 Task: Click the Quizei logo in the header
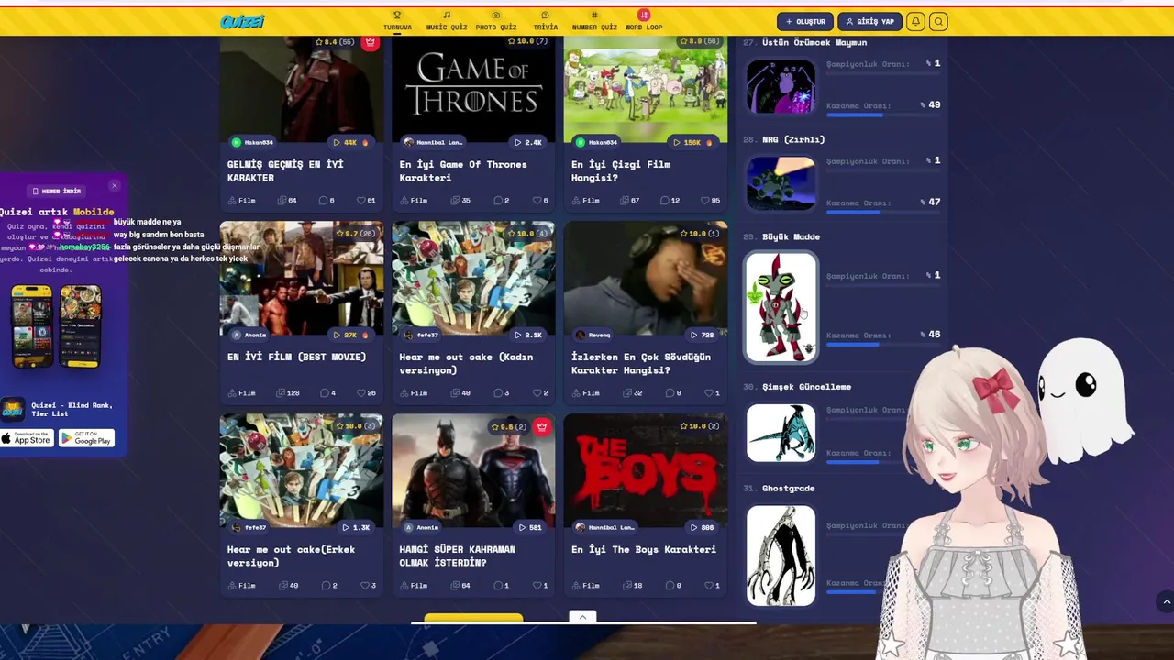click(242, 21)
